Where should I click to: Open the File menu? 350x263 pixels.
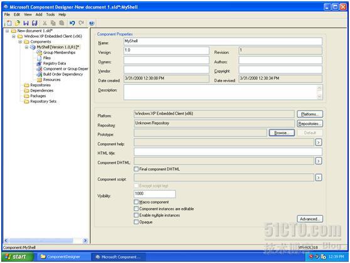point(7,14)
